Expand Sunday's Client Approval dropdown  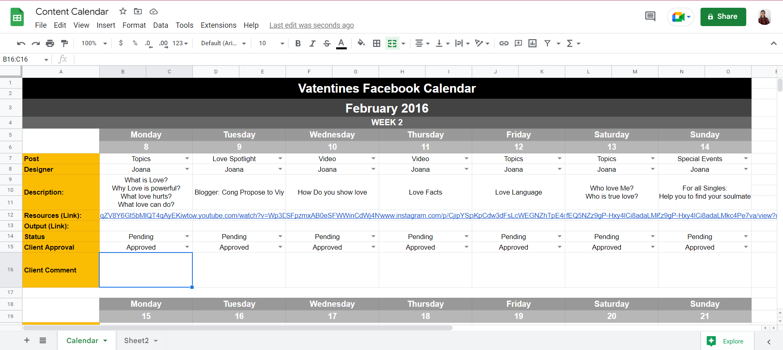point(746,247)
